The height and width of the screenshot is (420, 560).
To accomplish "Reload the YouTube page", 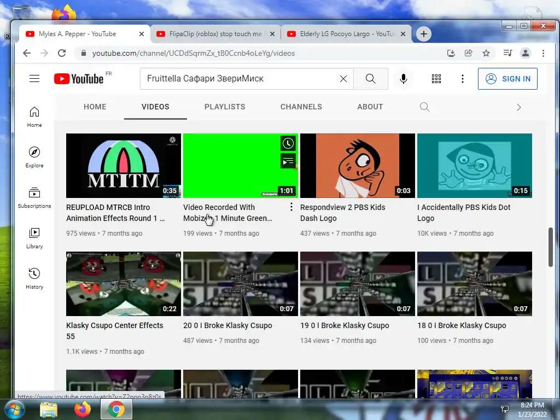I will pyautogui.click(x=62, y=53).
